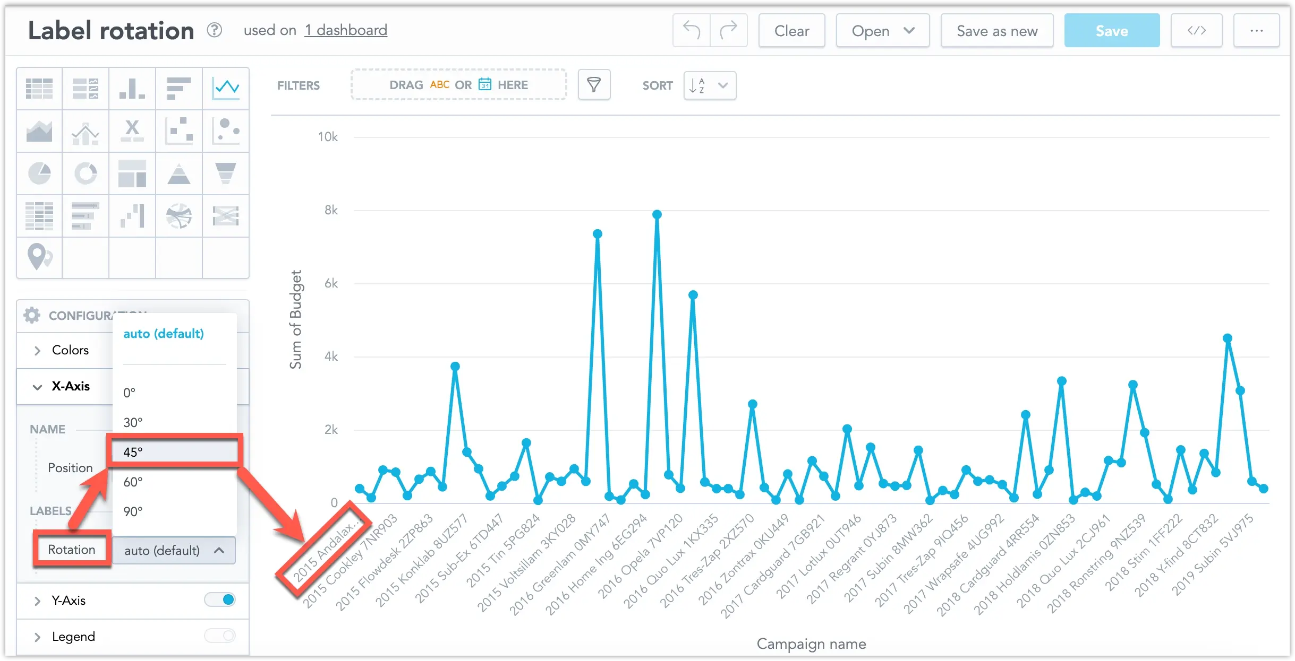Turn on the Legend toggle

pos(221,636)
